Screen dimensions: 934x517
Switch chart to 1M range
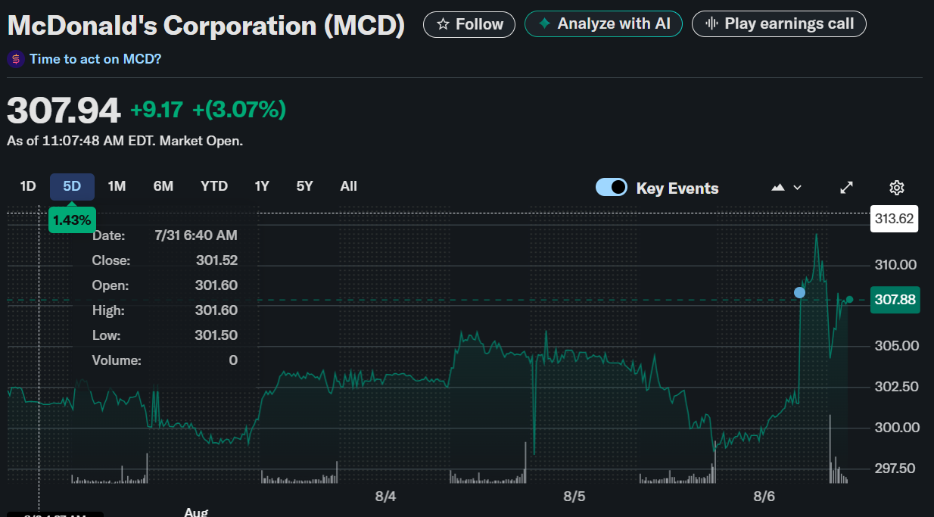coord(117,187)
